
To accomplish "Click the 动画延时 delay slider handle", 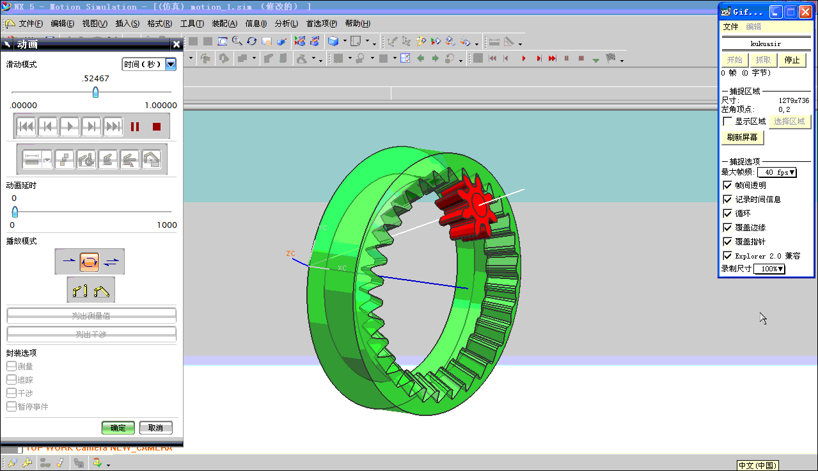I will 15,212.
